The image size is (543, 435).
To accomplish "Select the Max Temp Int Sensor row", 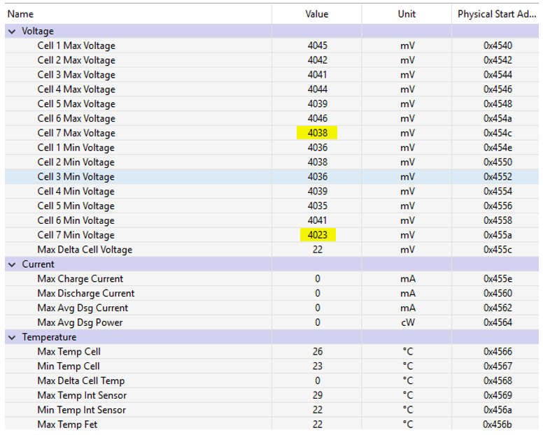I will point(271,395).
